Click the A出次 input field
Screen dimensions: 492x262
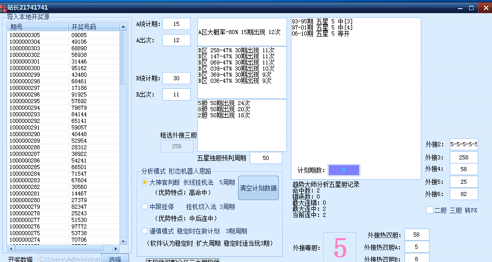tap(177, 40)
